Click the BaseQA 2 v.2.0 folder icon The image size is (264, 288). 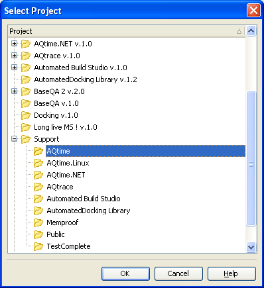click(x=26, y=91)
